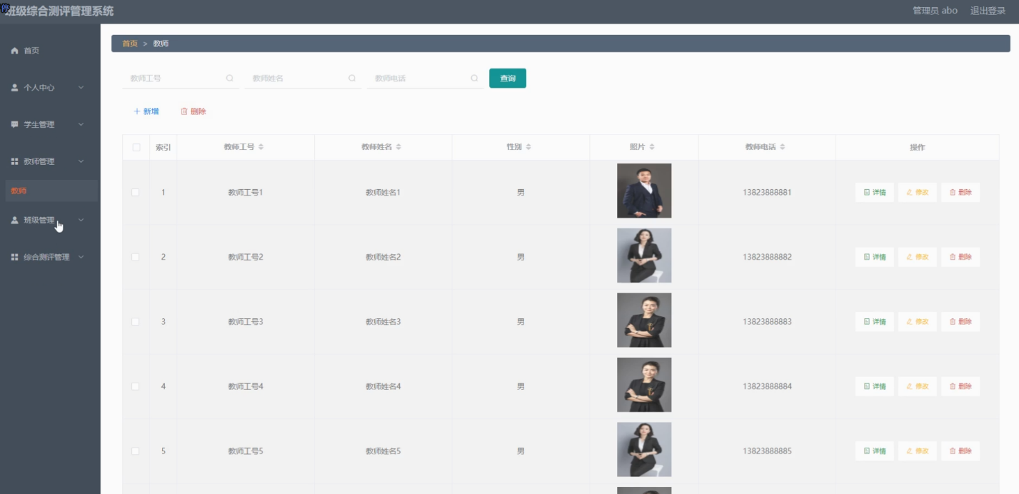This screenshot has width=1019, height=494.
Task: Click 删除 for 教师工号2
Action: tap(960, 257)
